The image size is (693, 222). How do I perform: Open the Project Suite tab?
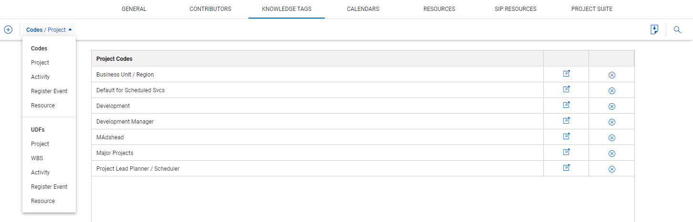pyautogui.click(x=592, y=9)
